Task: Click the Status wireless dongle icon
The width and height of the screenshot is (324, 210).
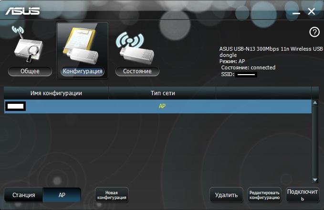Action: (137, 47)
